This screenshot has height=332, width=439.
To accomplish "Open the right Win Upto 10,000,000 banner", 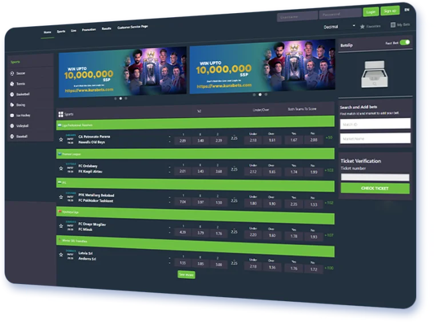I will click(262, 66).
